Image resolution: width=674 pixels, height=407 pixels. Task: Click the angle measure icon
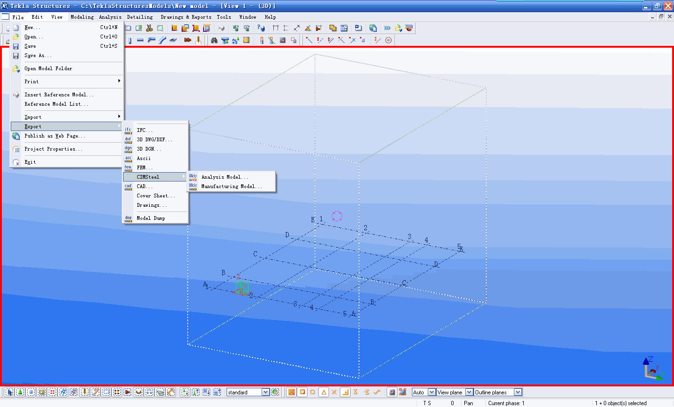coord(308,28)
